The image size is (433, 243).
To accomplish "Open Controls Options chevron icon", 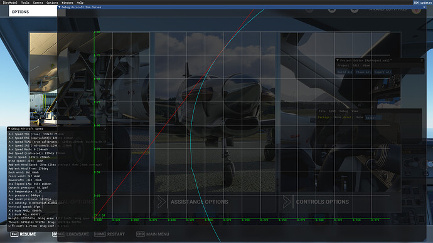I will coord(287,202).
